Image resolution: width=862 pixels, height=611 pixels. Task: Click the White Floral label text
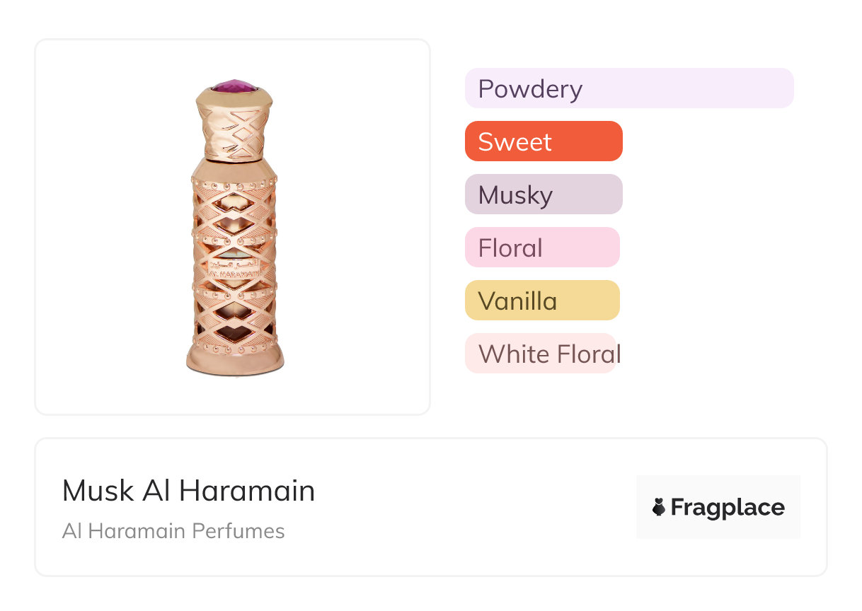point(549,354)
